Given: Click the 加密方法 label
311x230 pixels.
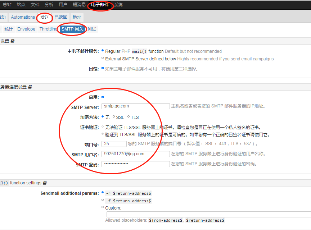Looking at the screenshot, I should [90, 118].
